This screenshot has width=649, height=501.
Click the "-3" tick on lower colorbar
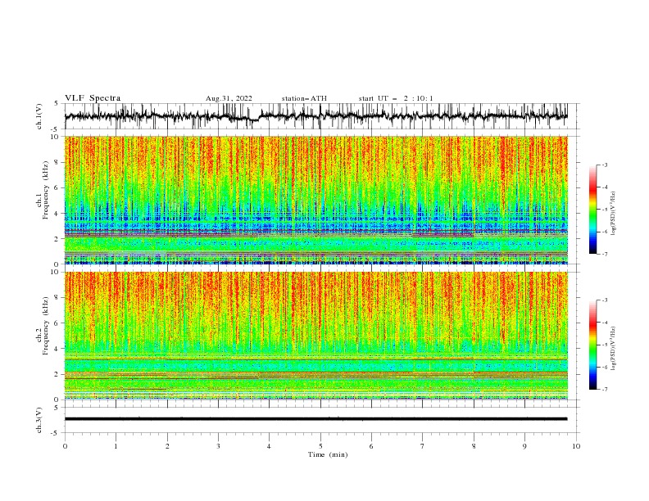click(605, 300)
